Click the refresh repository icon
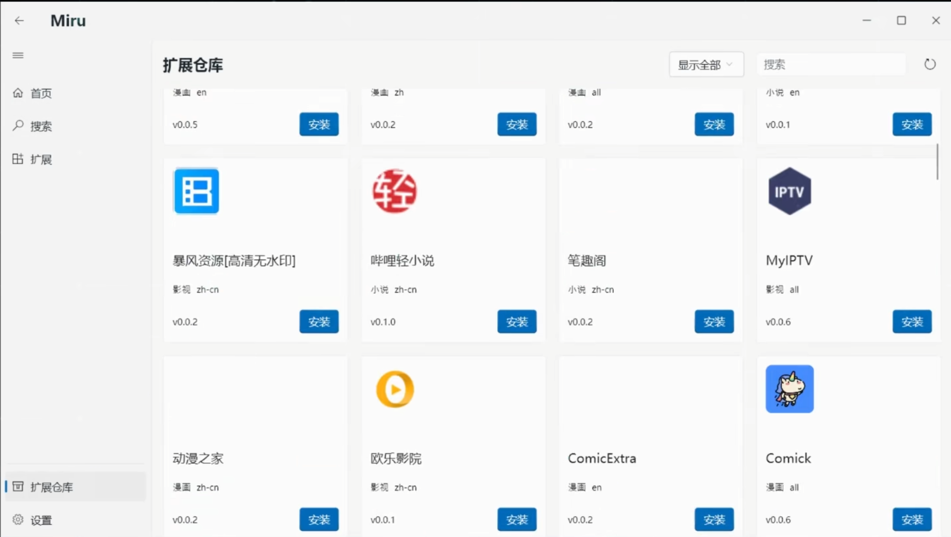 (x=930, y=64)
